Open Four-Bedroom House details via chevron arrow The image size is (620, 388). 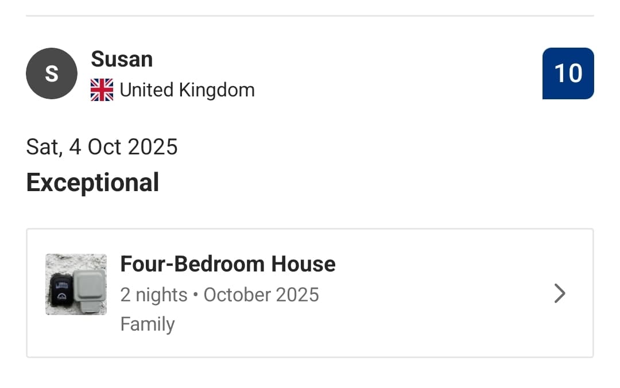pyautogui.click(x=559, y=294)
